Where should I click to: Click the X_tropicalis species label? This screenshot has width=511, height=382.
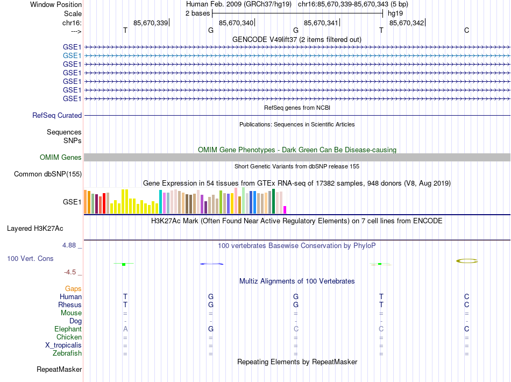tap(63, 345)
